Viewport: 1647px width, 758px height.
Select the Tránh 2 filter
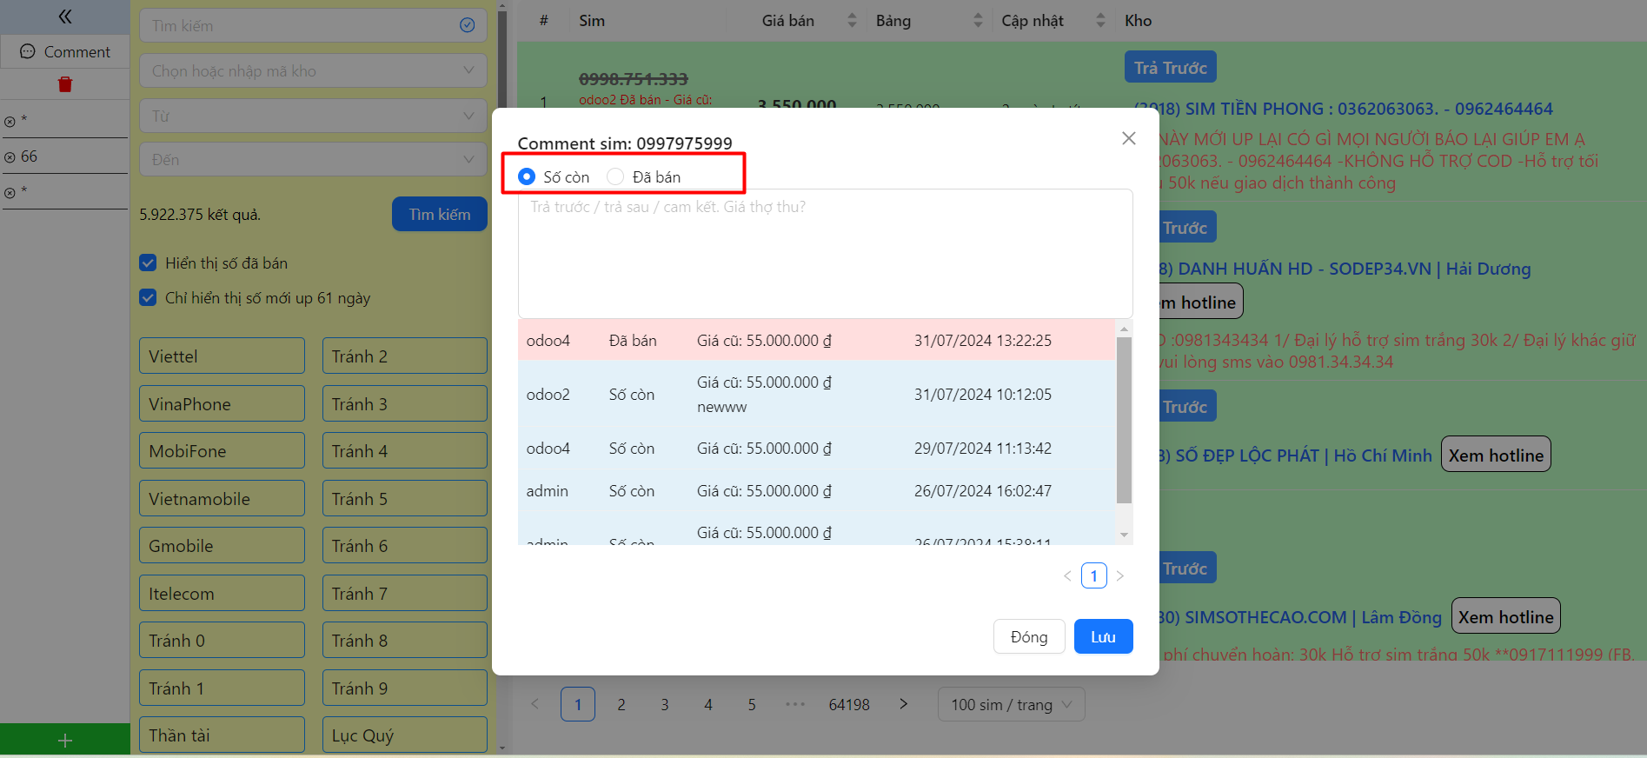(404, 356)
